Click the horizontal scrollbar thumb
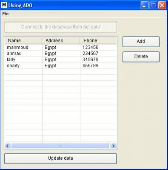Viewport: 168px width, 170px height. click(x=60, y=146)
